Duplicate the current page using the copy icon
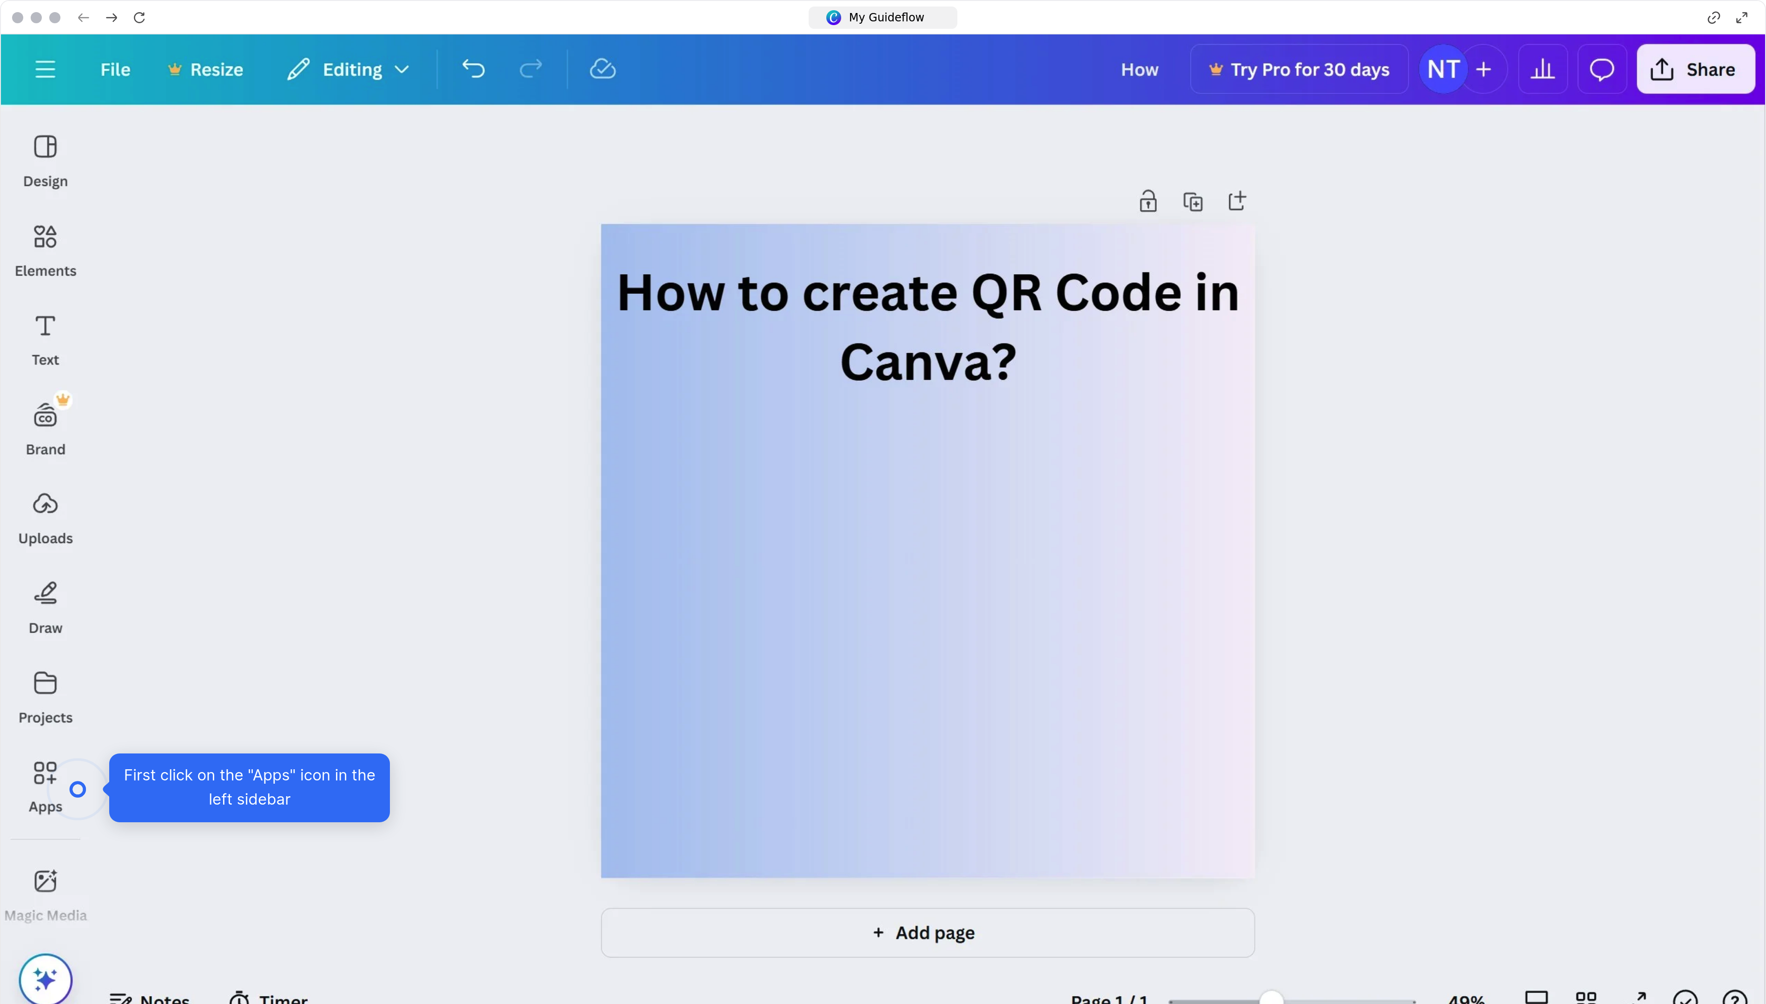1766x1004 pixels. 1193,201
